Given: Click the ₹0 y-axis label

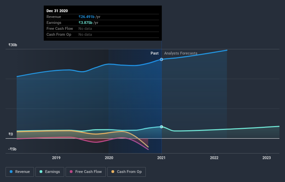Looking at the screenshot, I should tap(11, 134).
